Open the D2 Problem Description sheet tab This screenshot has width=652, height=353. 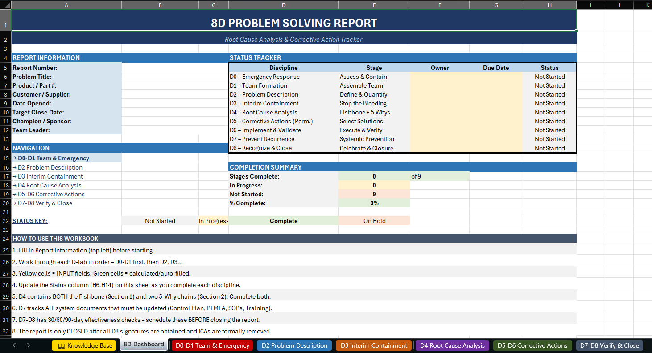[x=294, y=345]
